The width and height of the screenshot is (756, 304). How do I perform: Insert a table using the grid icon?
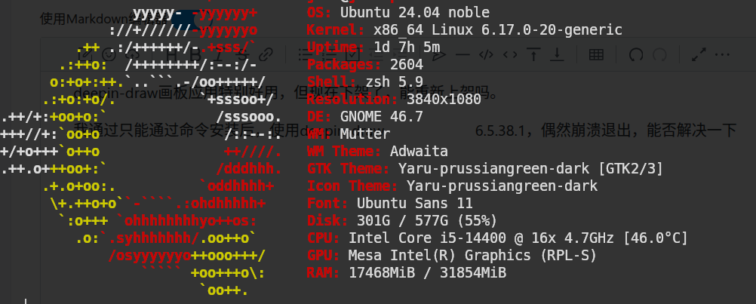pyautogui.click(x=596, y=55)
